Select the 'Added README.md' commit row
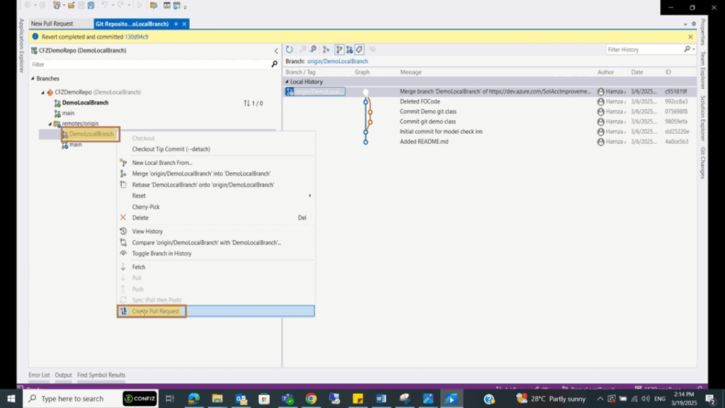This screenshot has height=408, width=725. [489, 142]
